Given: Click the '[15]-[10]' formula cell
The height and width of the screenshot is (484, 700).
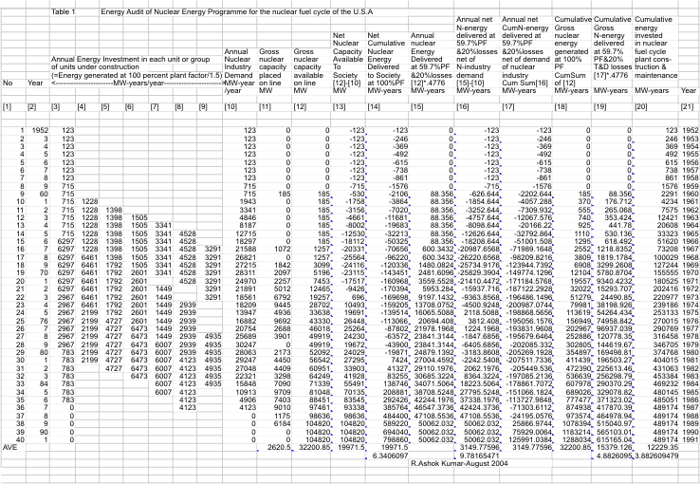Looking at the screenshot, I should (470, 84).
